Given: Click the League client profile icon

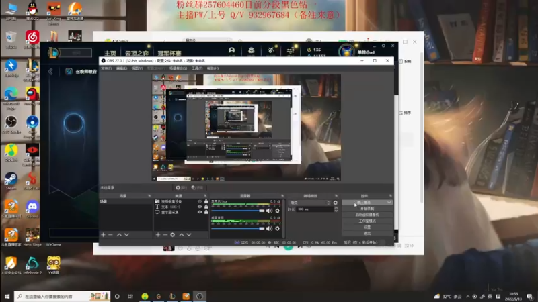Looking at the screenshot, I should (x=231, y=51).
